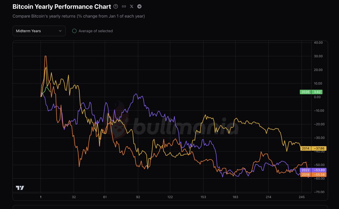This screenshot has width=339, height=209.
Task: Click the 2014 series label -37.86
Action: [x=313, y=148]
